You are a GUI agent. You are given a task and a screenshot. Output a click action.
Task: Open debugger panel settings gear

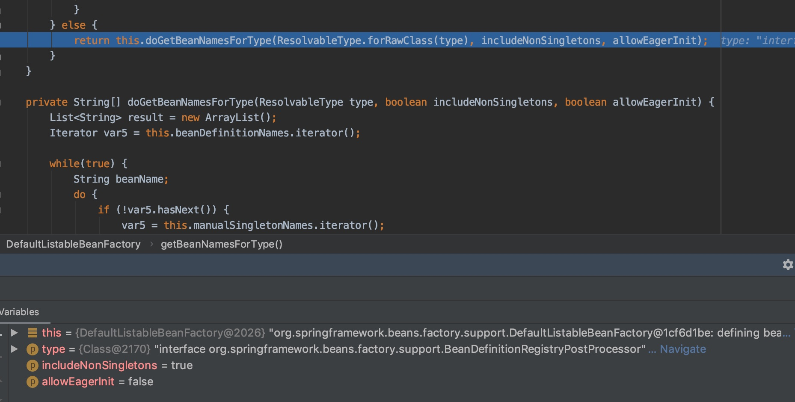787,265
